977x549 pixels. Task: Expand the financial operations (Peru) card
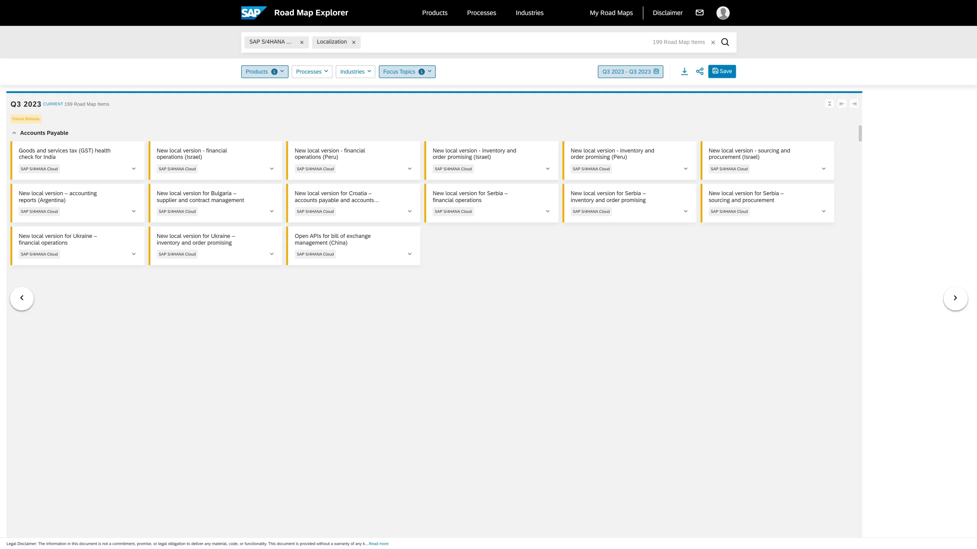[410, 169]
